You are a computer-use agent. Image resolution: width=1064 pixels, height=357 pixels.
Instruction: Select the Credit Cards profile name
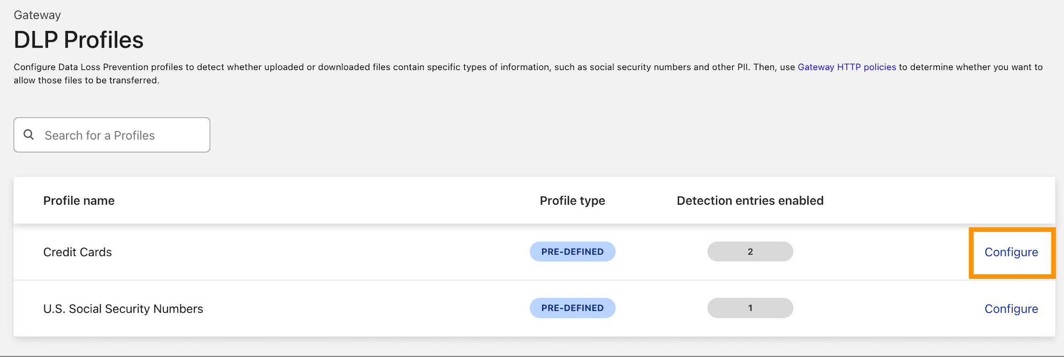(x=78, y=252)
